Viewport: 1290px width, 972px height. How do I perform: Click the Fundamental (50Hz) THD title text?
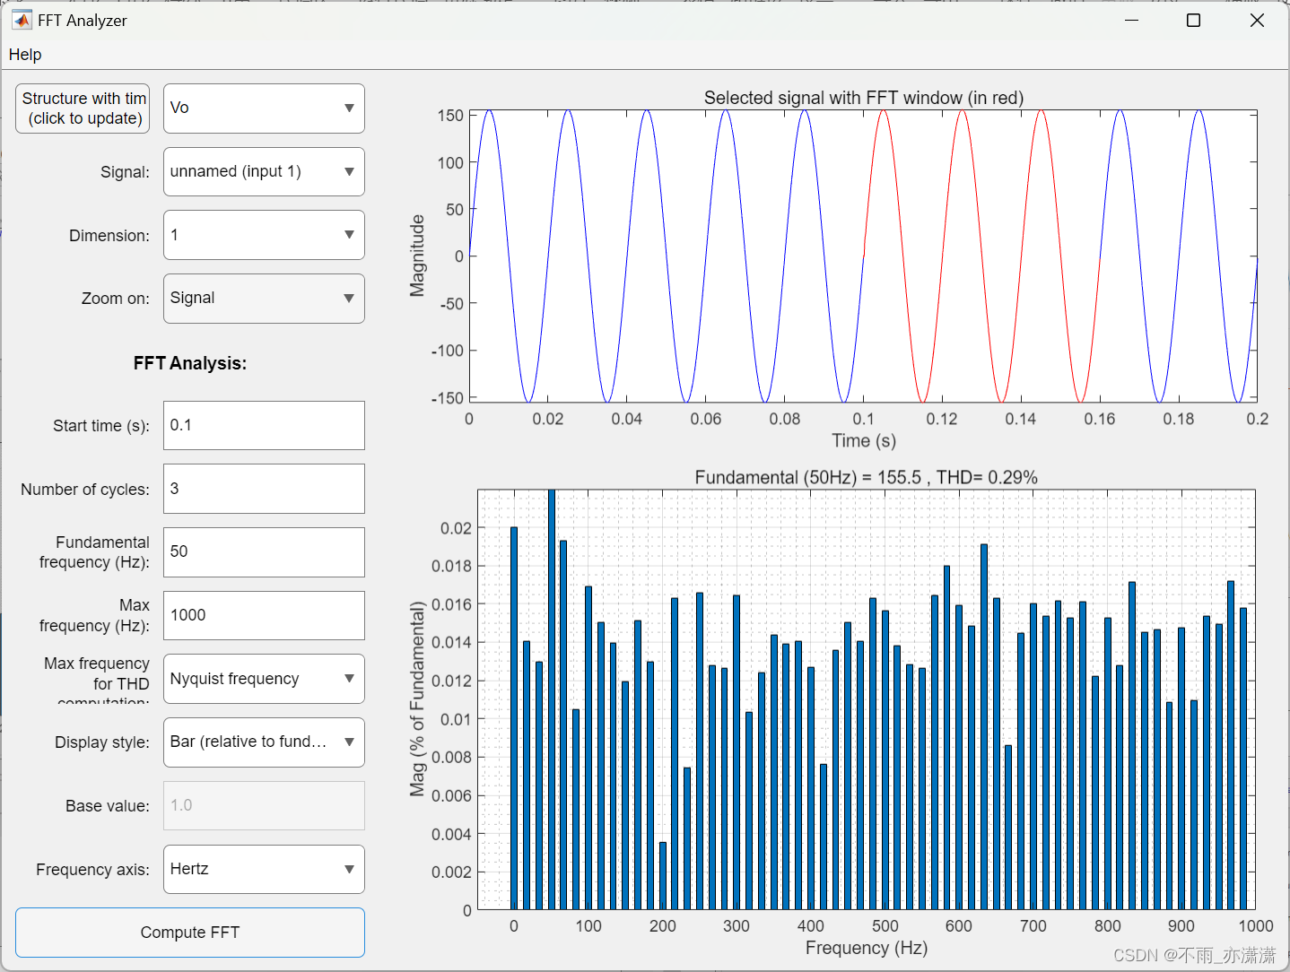tap(866, 477)
